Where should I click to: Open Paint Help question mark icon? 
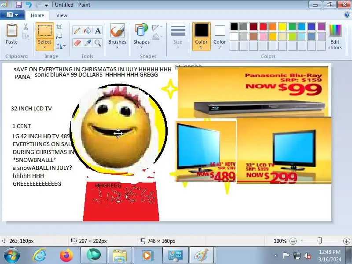point(347,15)
